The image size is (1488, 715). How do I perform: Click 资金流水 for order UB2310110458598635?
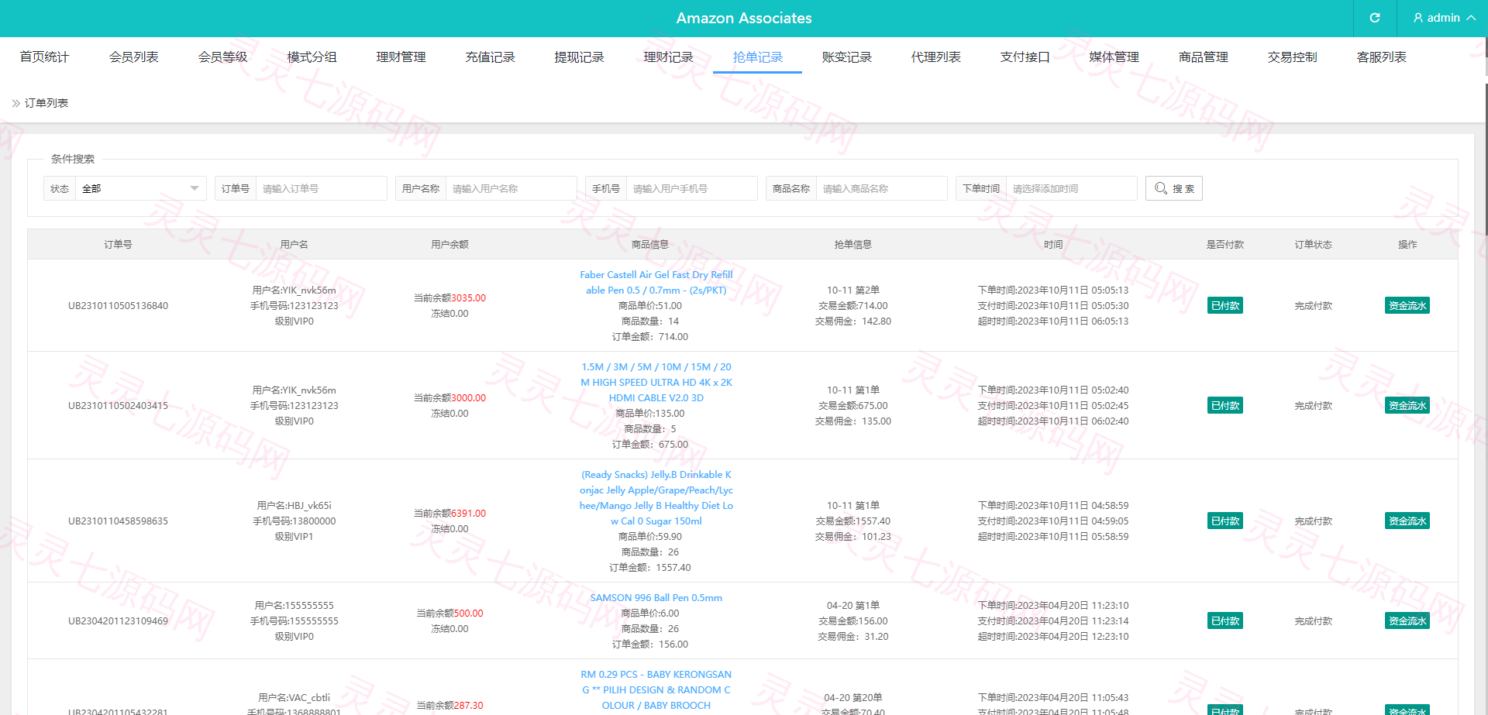click(x=1407, y=521)
